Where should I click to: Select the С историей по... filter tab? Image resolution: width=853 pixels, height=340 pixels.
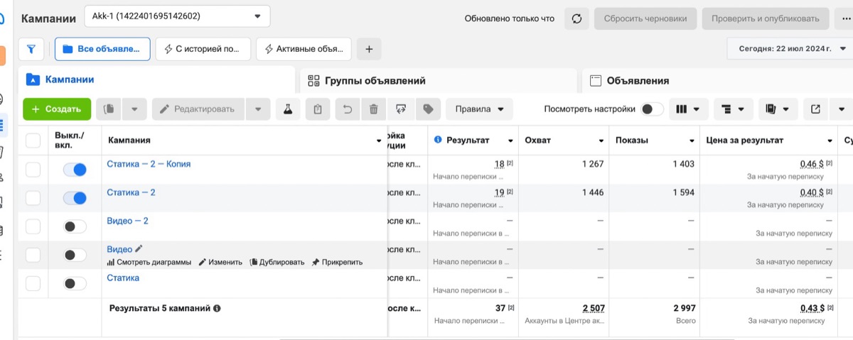click(203, 49)
